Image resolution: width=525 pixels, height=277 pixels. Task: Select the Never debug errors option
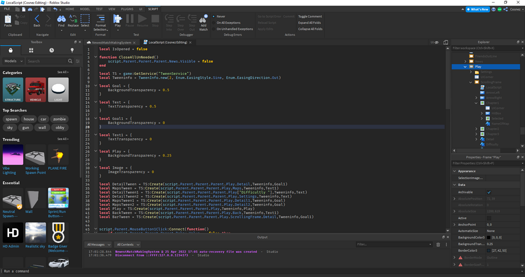(x=214, y=16)
